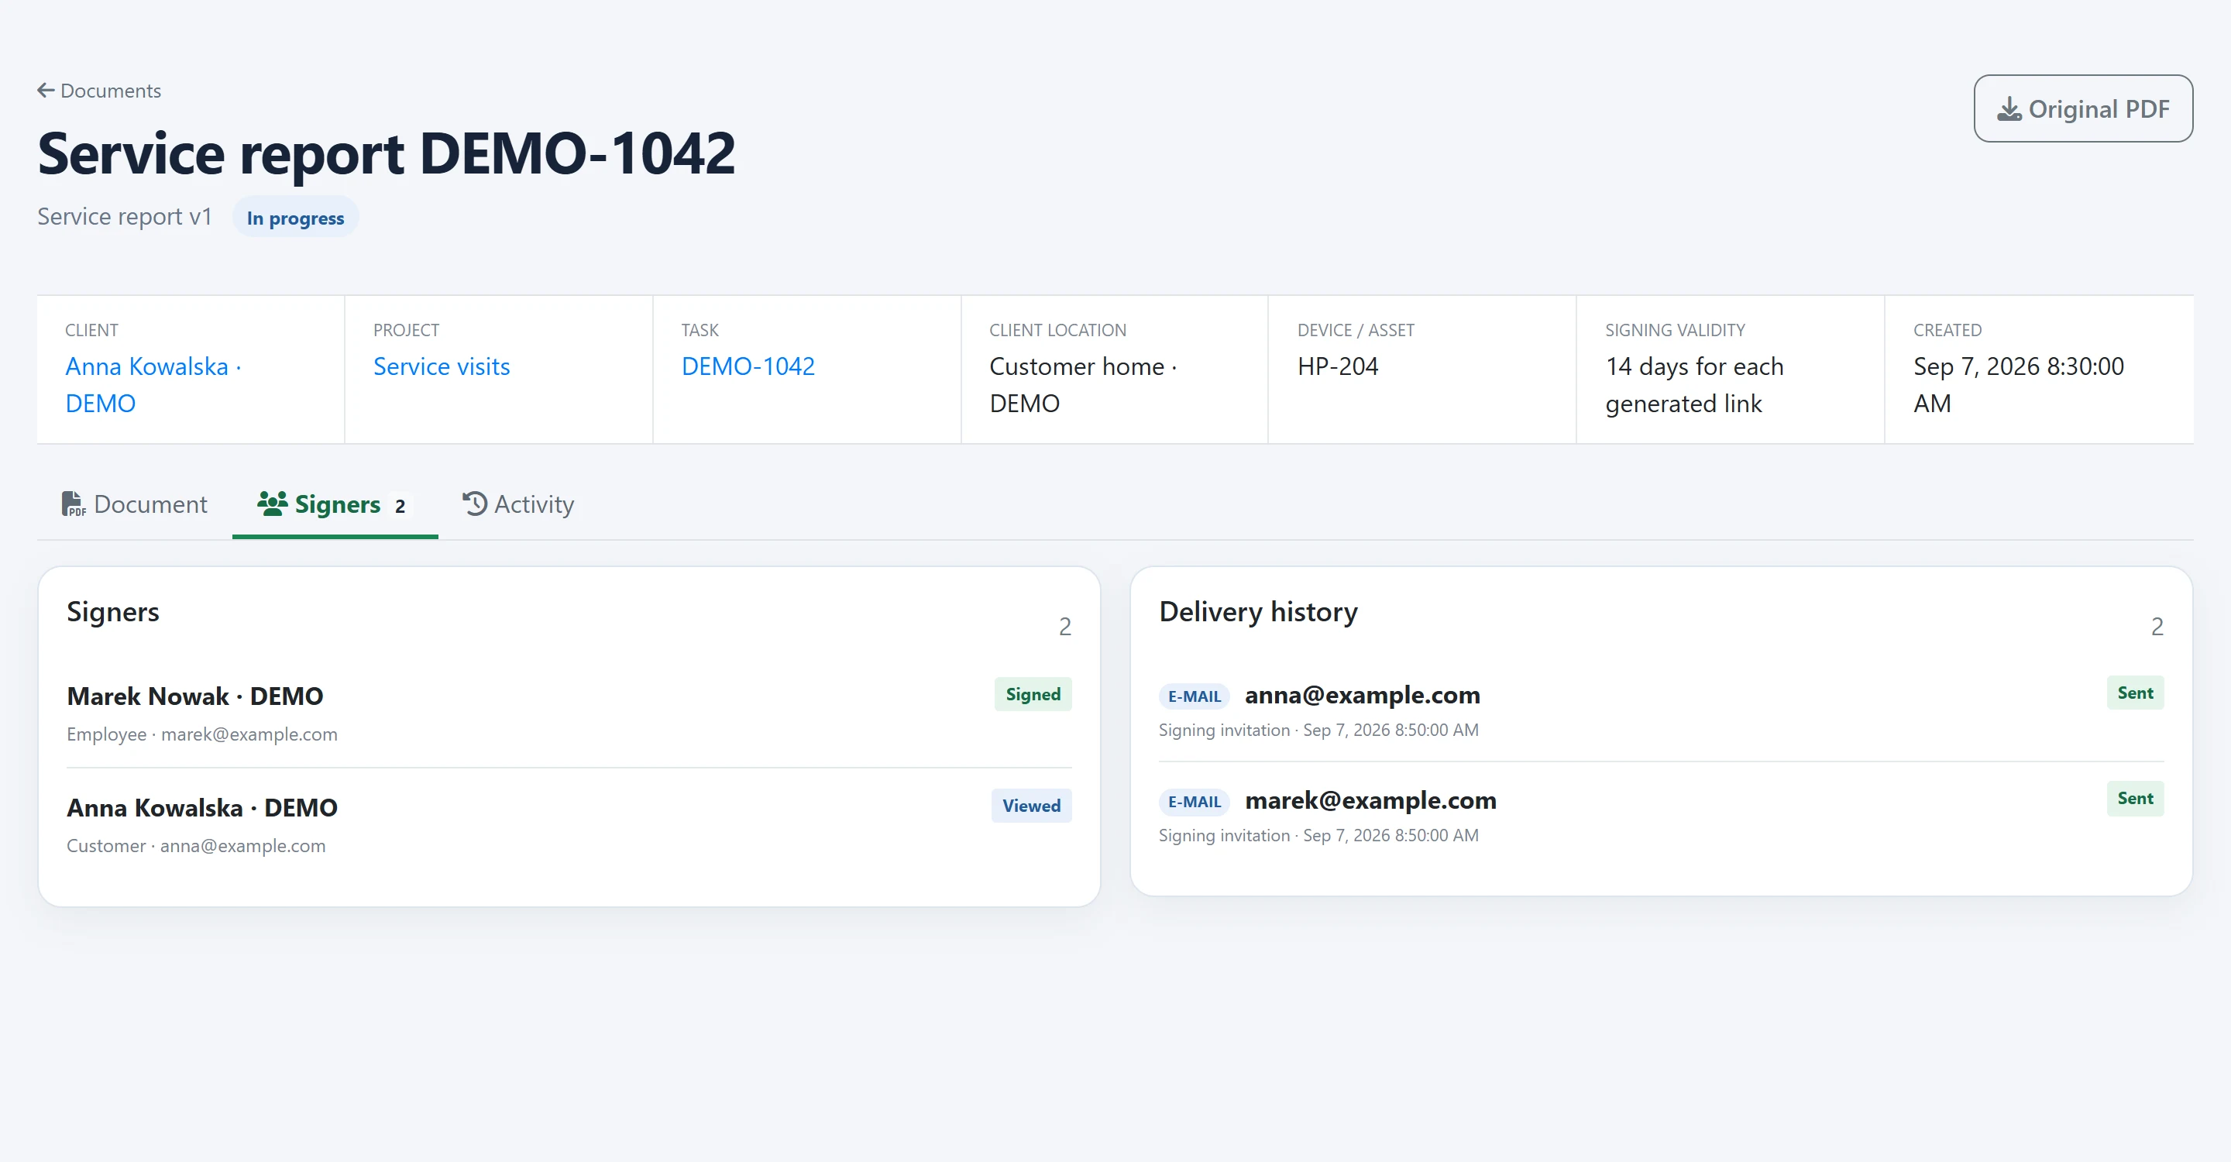Click signing invitation timestamp under marek@example.com

[1390, 836]
